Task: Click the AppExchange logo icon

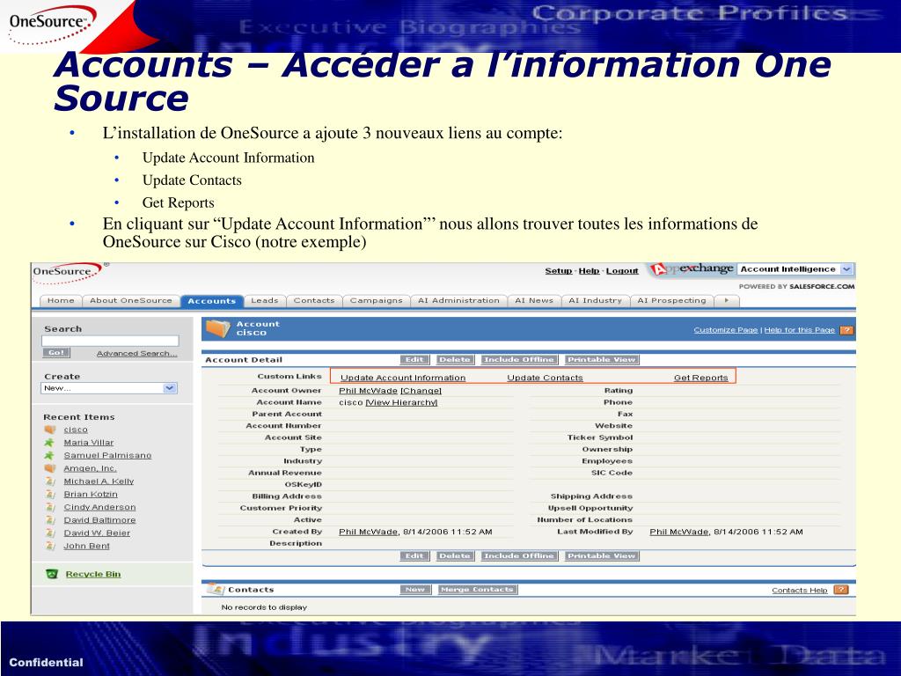Action: click(x=658, y=269)
